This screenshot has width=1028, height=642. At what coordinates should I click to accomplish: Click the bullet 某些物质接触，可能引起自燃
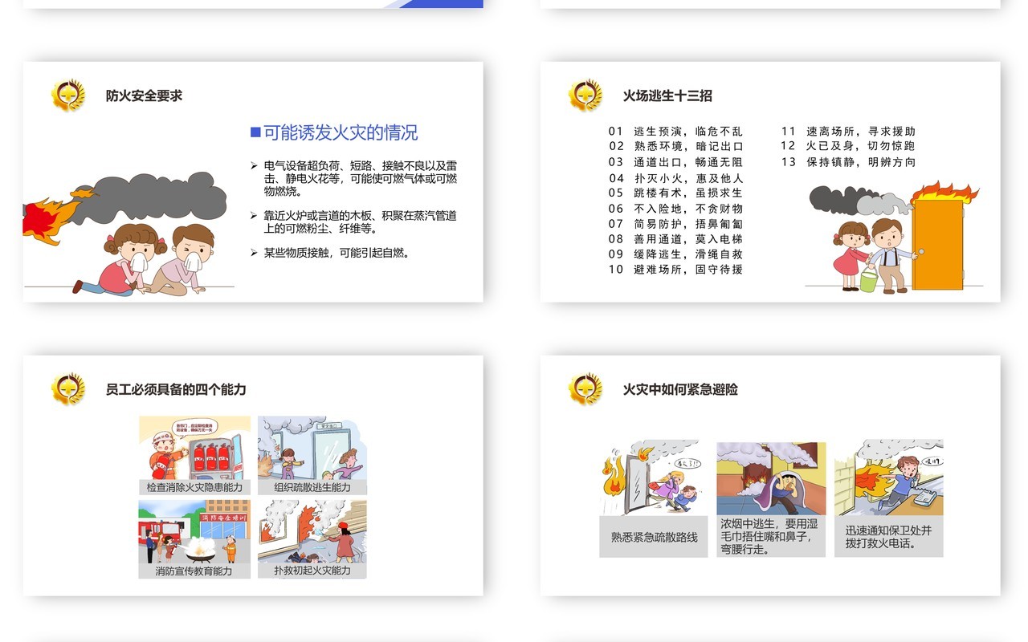(332, 253)
